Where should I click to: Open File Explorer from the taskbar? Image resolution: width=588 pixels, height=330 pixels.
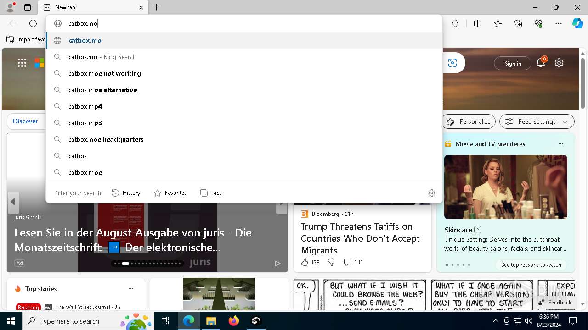[x=211, y=321]
